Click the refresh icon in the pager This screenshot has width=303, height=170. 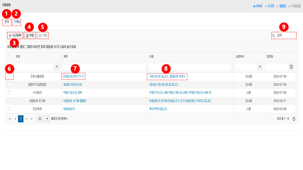pyautogui.click(x=294, y=119)
